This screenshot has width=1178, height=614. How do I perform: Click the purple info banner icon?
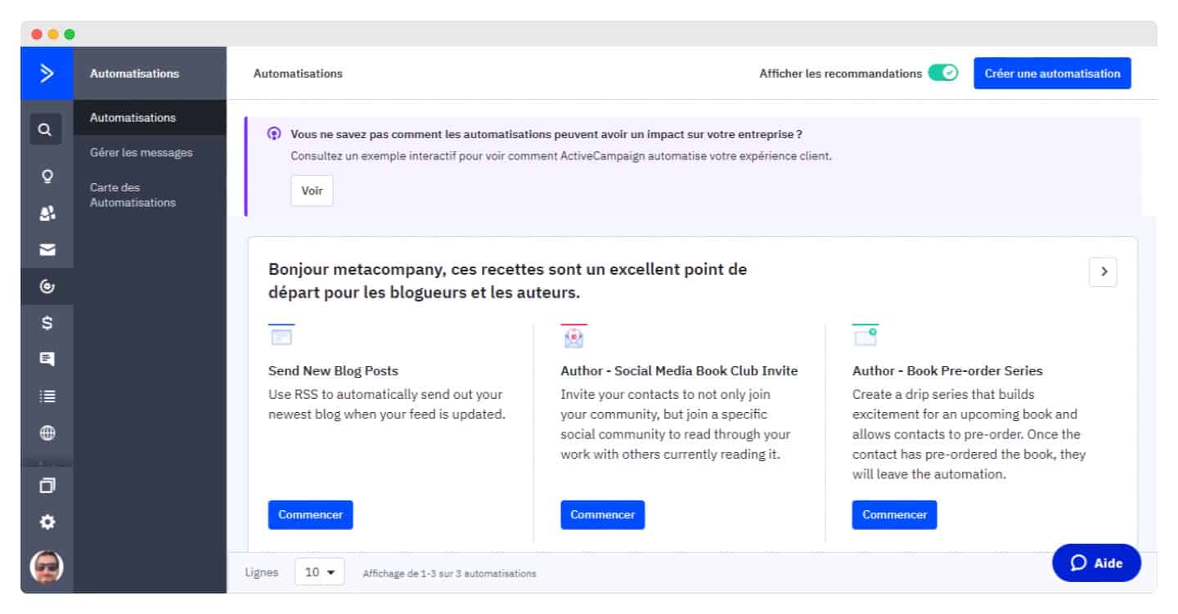click(x=275, y=133)
